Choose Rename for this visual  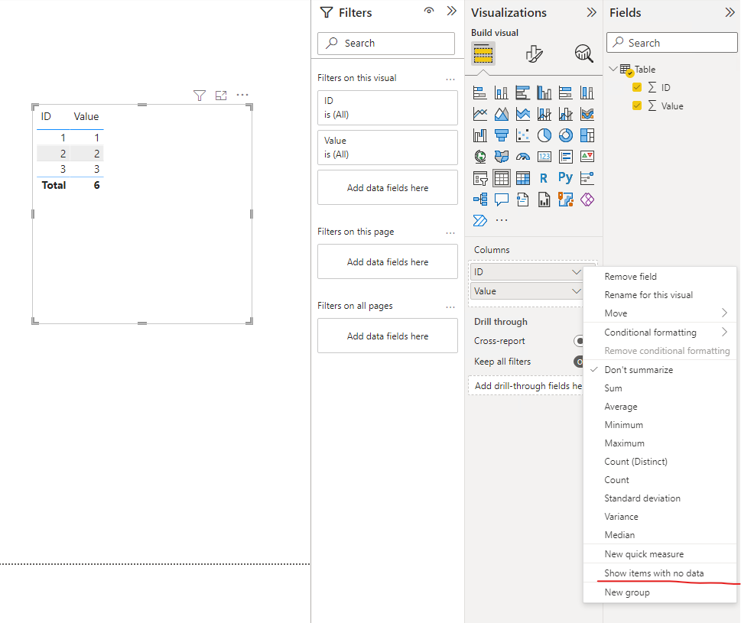point(660,295)
